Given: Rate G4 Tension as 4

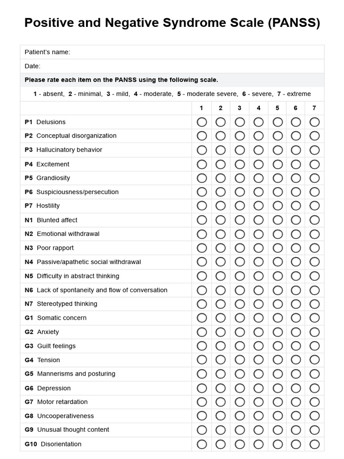Looking at the screenshot, I should (x=258, y=360).
